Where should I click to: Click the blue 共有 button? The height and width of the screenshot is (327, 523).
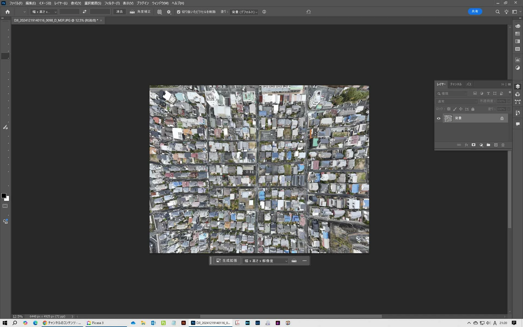pos(475,11)
